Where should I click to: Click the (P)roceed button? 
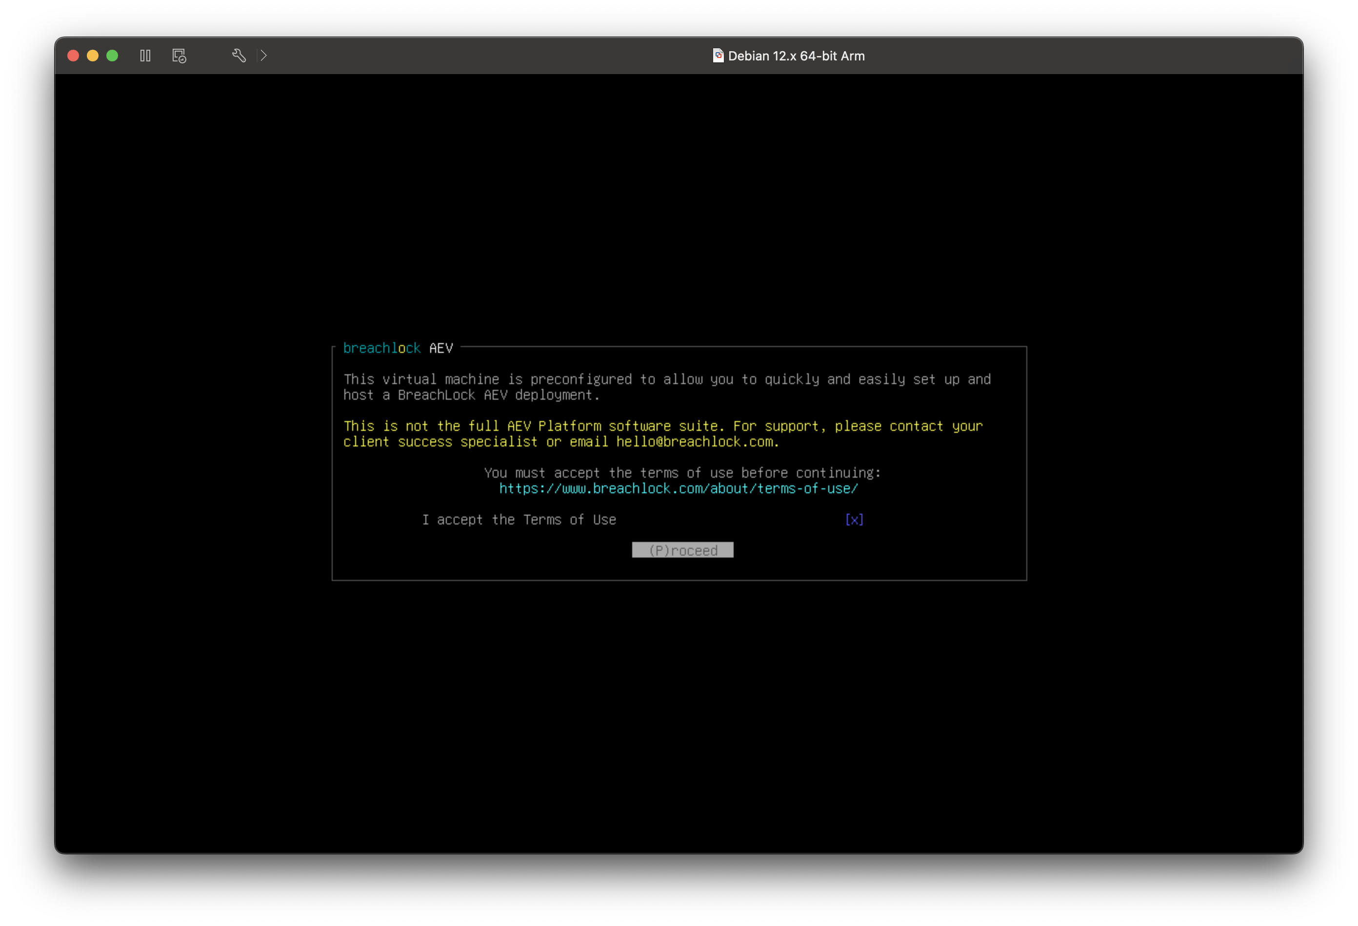[682, 550]
